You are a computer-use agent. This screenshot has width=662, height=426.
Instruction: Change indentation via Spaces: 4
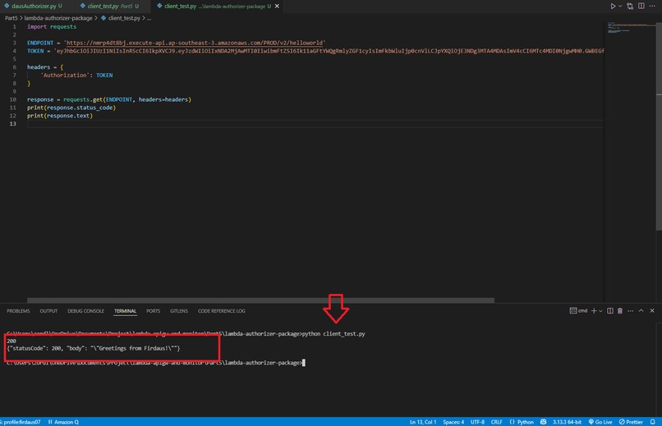(x=453, y=422)
